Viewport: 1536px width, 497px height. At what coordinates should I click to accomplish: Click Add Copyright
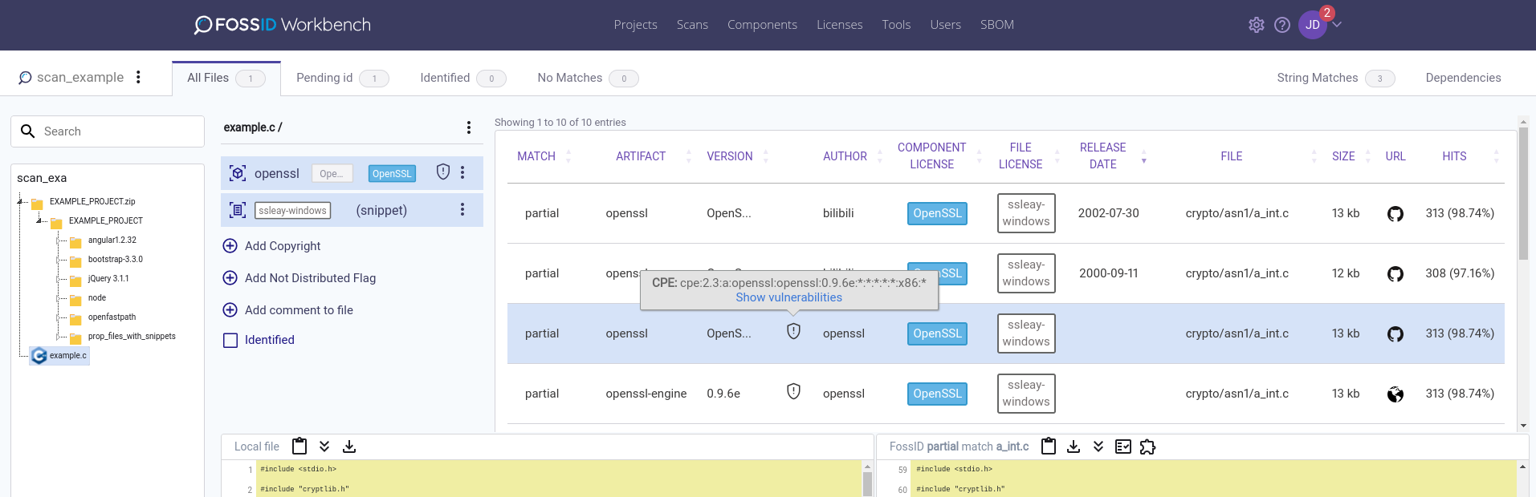(x=283, y=246)
